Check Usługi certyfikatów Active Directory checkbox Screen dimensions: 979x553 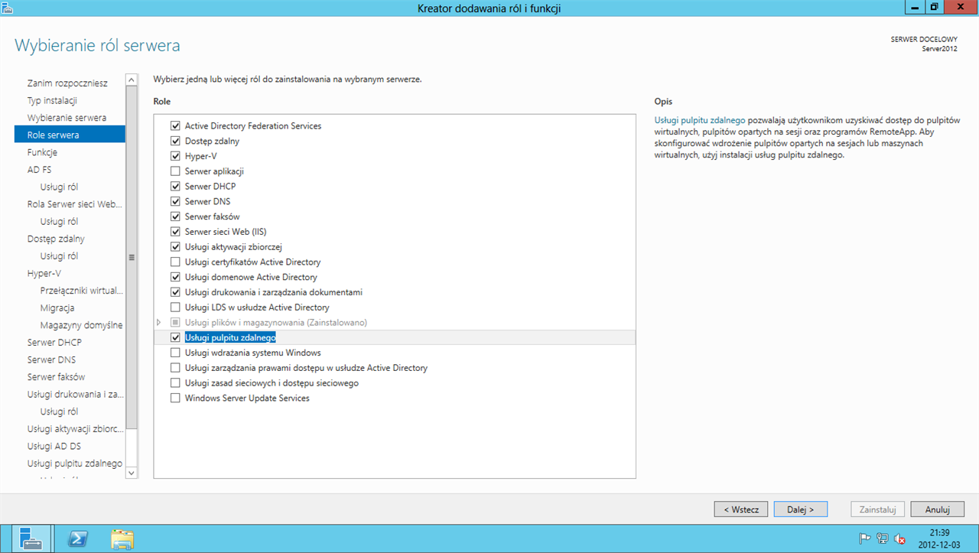click(x=175, y=262)
